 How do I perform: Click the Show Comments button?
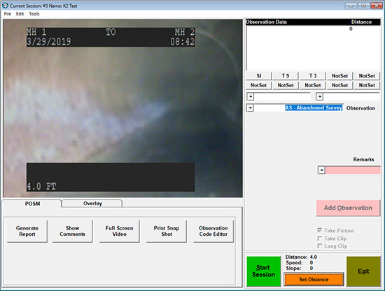[x=72, y=231]
